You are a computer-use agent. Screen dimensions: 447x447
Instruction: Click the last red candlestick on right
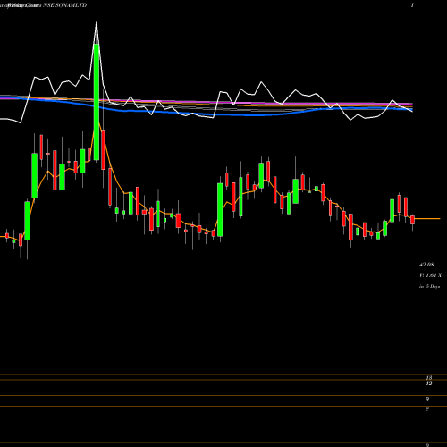[x=413, y=220]
